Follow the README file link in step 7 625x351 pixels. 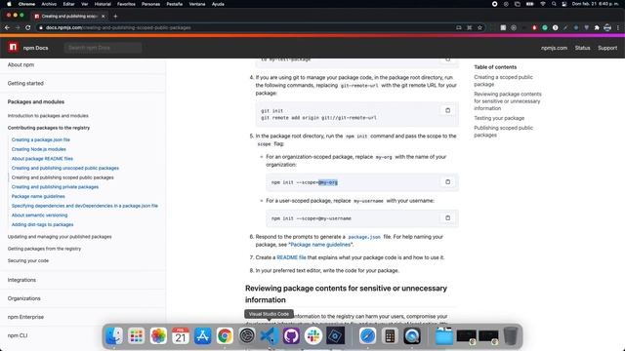tap(291, 257)
